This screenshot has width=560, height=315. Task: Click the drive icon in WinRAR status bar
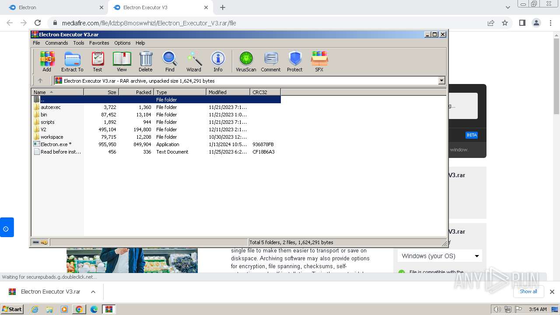[x=36, y=242]
